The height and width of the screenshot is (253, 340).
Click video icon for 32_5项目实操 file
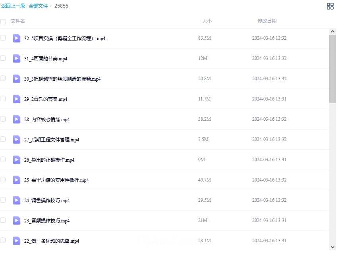pyautogui.click(x=17, y=38)
